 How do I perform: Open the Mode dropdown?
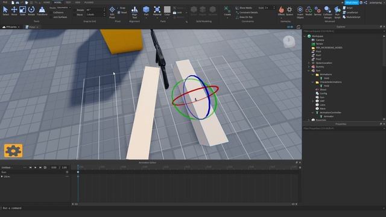63,8
